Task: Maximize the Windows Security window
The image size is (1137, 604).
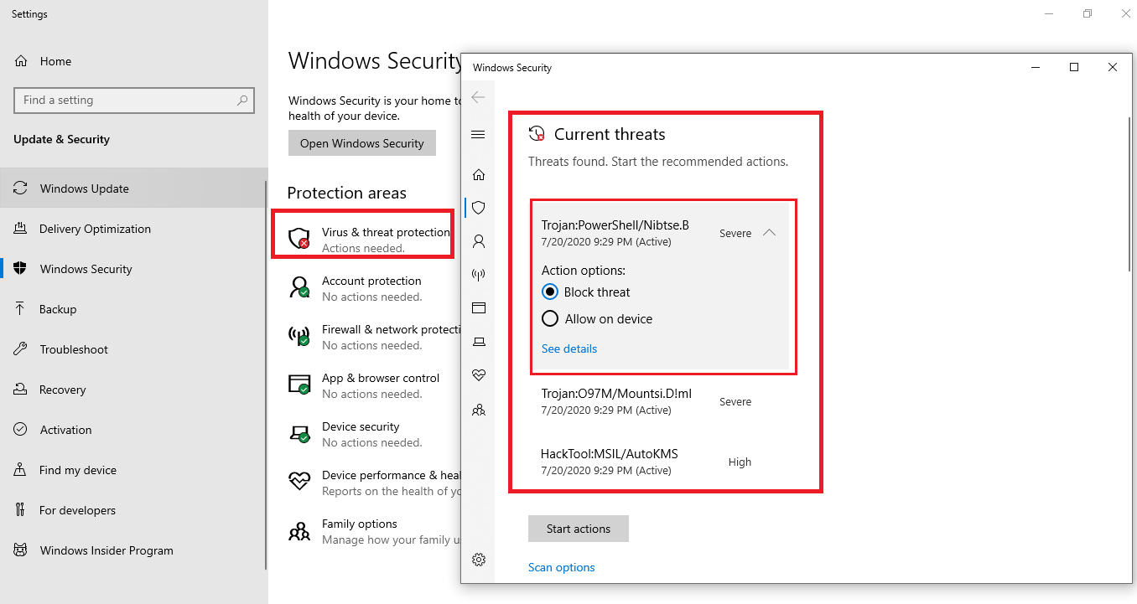Action: [x=1074, y=67]
